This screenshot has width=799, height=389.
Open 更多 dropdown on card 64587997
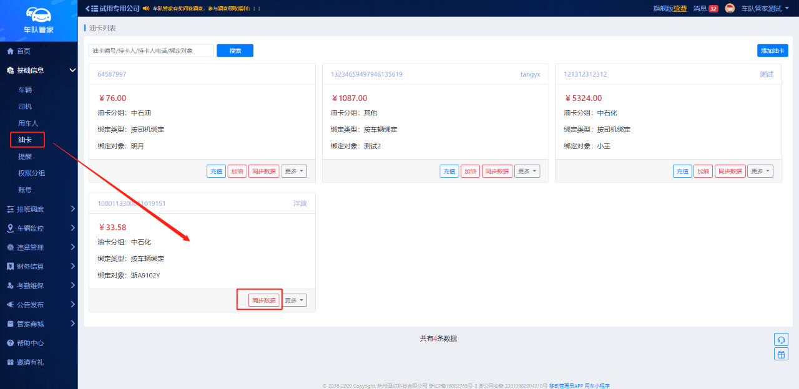294,171
